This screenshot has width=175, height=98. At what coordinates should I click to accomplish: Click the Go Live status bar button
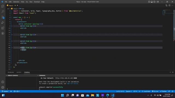pyautogui.click(x=155, y=91)
